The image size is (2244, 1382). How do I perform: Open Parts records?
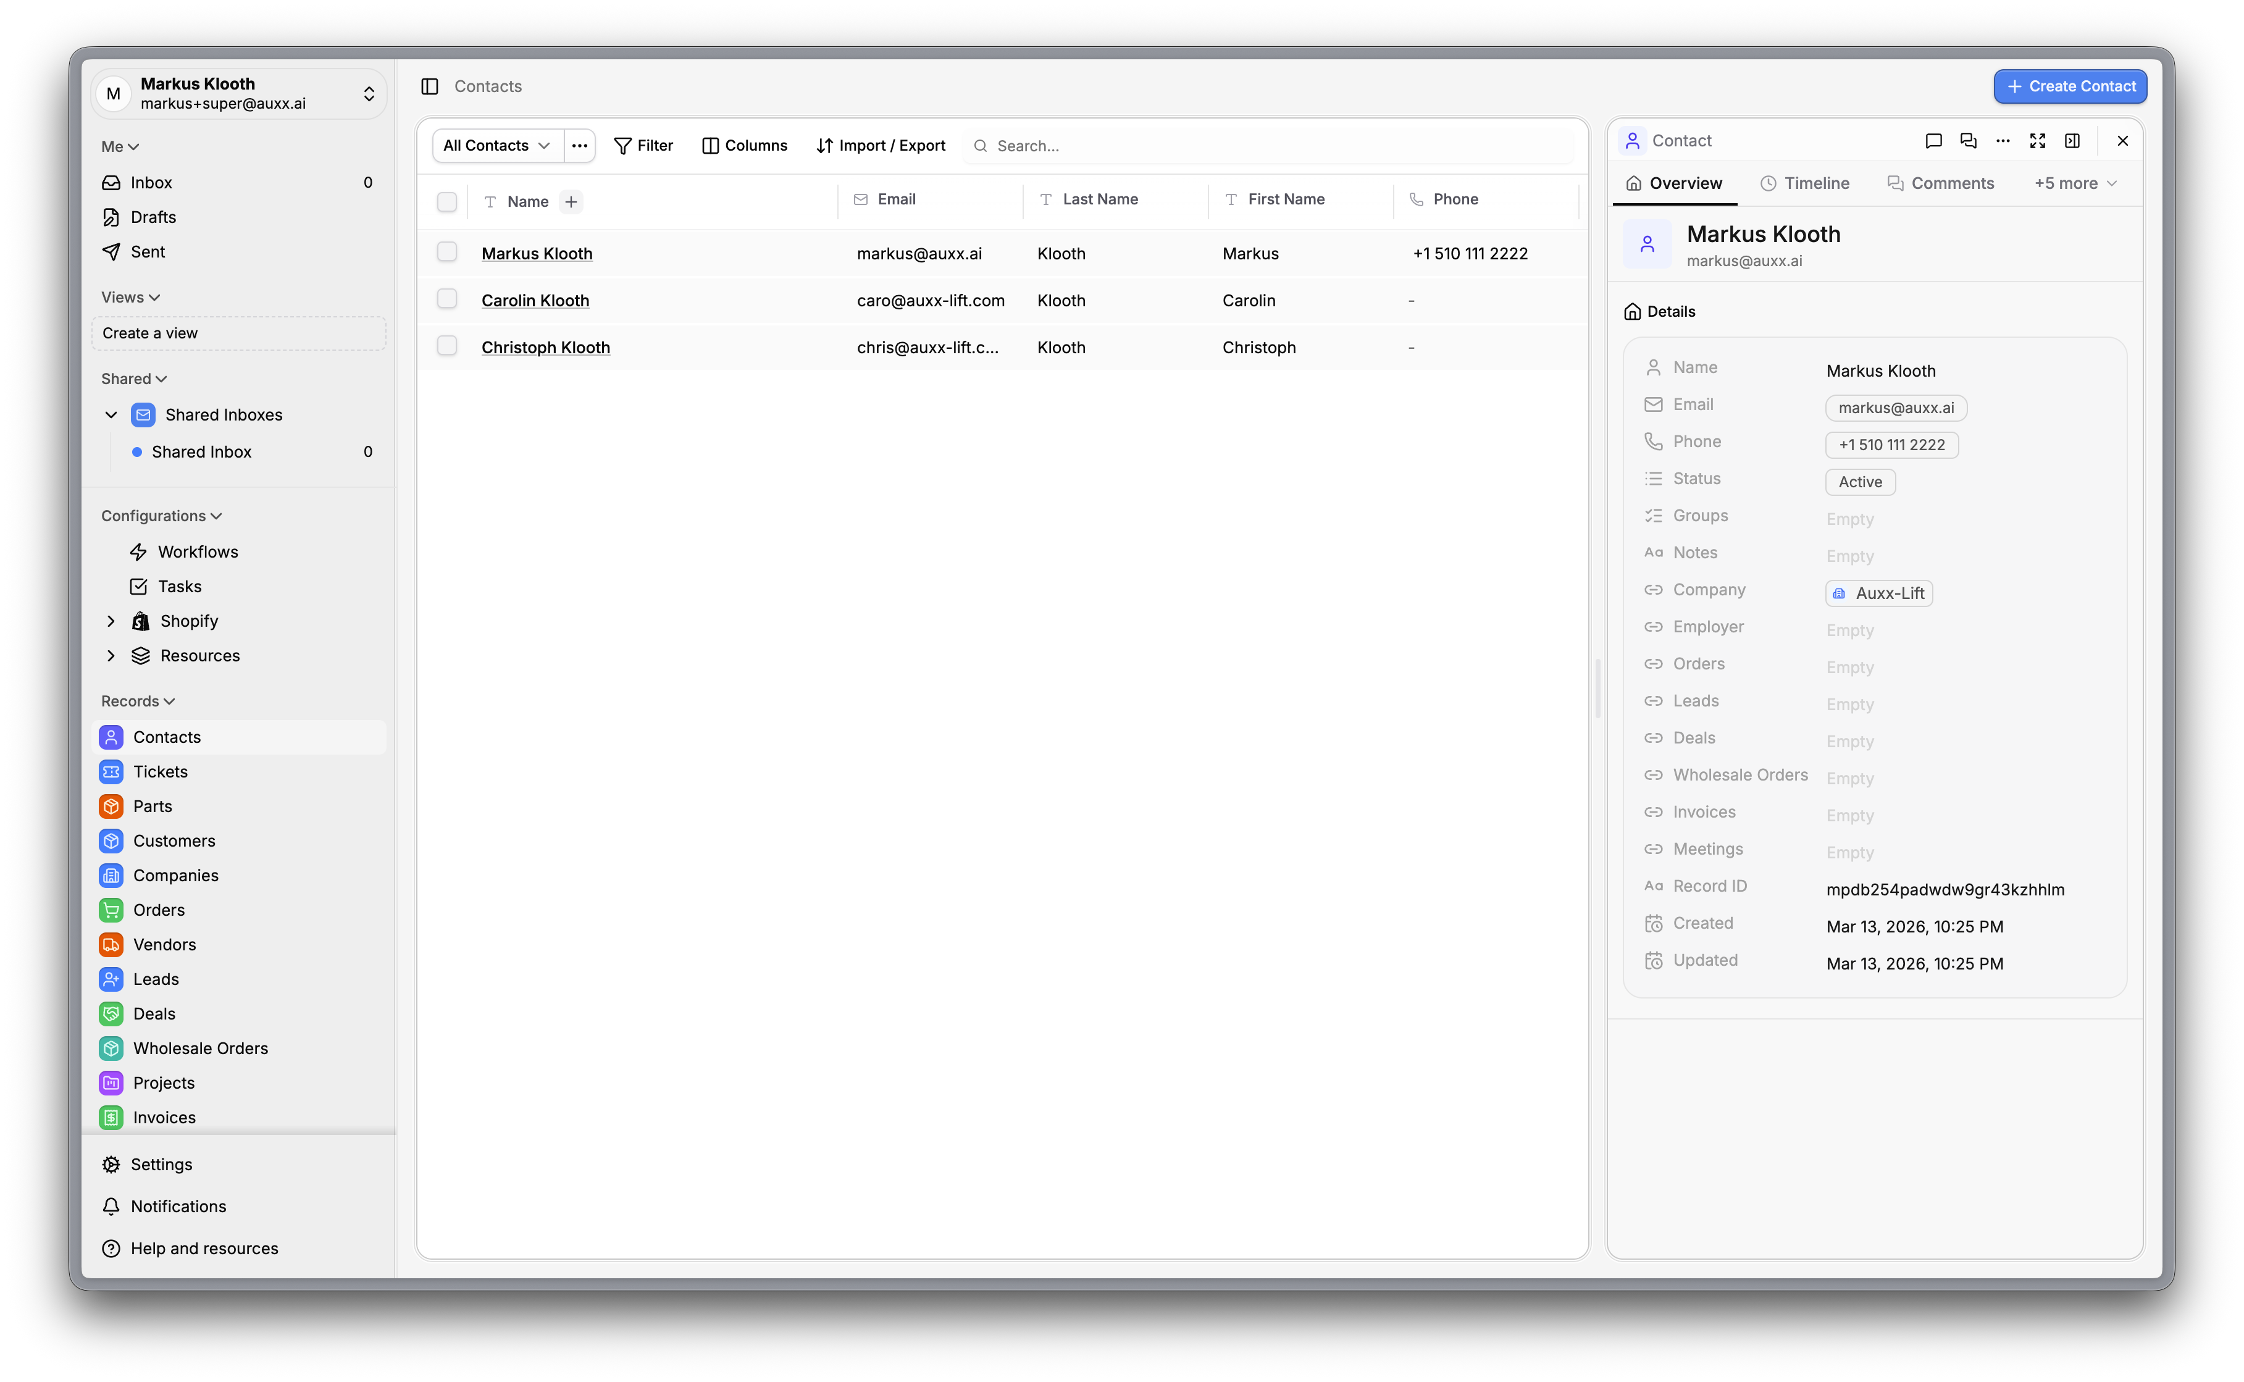click(238, 806)
